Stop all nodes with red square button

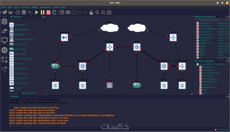pyautogui.click(x=49, y=12)
